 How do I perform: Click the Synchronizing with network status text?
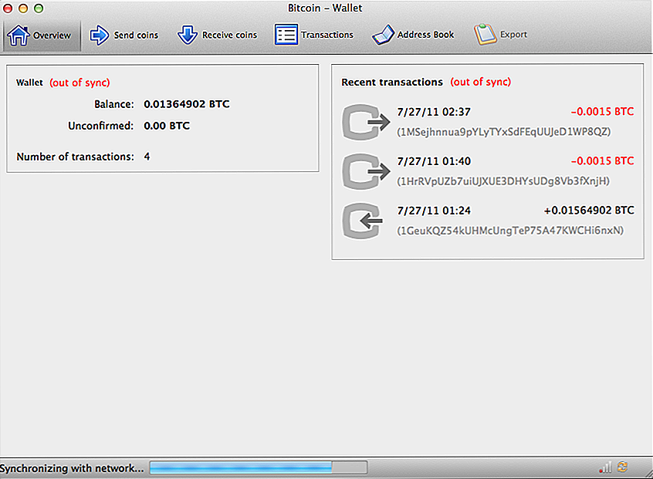(72, 468)
